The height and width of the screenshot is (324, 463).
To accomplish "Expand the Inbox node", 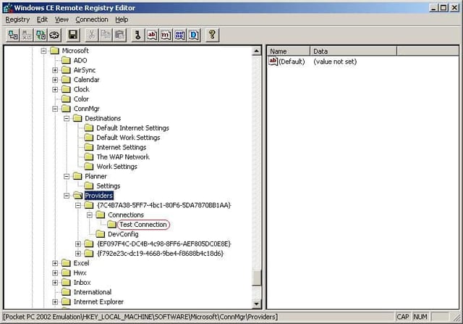I will [55, 283].
